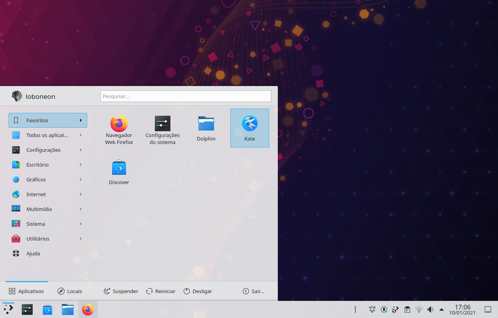This screenshot has height=318, width=498.
Task: Adjust the volume speaker in the tray
Action: [430, 309]
